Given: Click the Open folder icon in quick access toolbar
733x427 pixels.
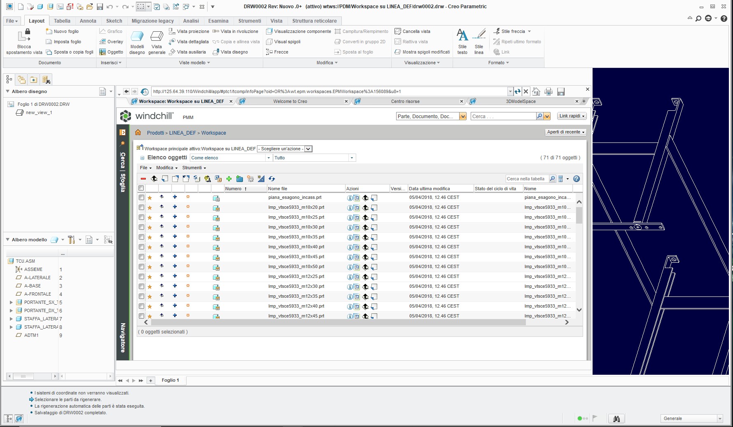Looking at the screenshot, I should click(x=89, y=7).
